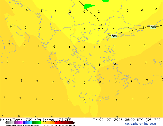
Task: Click the '(06+72)' forecast offset text
Action: click(153, 120)
